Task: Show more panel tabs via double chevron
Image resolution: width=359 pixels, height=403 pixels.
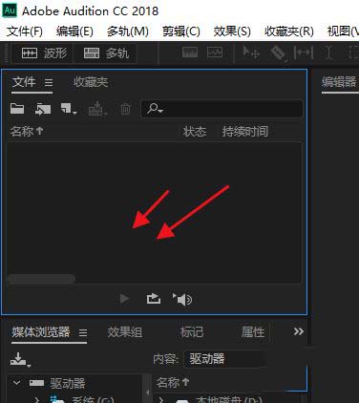Action: [298, 331]
